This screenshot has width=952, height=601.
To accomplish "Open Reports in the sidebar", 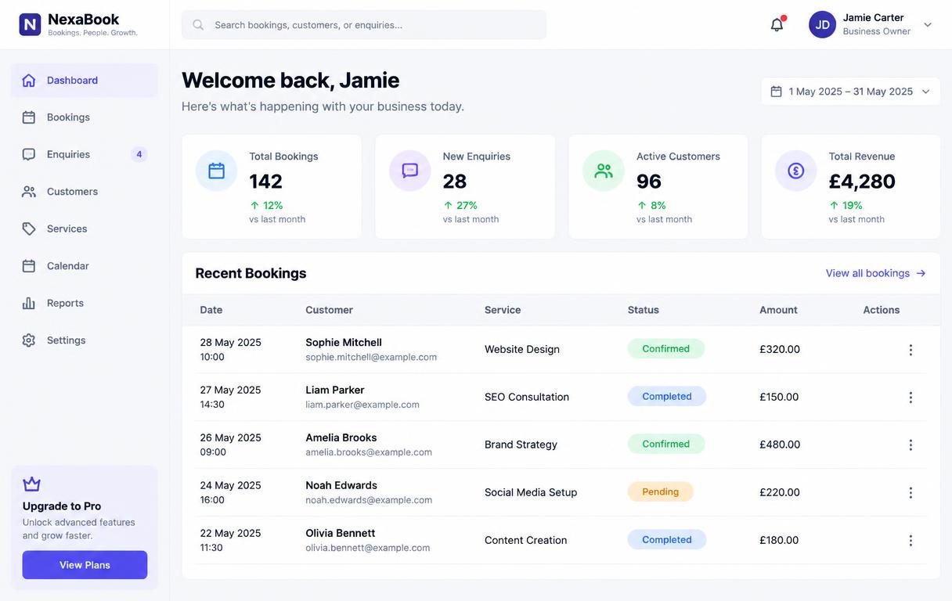I will coord(85,303).
